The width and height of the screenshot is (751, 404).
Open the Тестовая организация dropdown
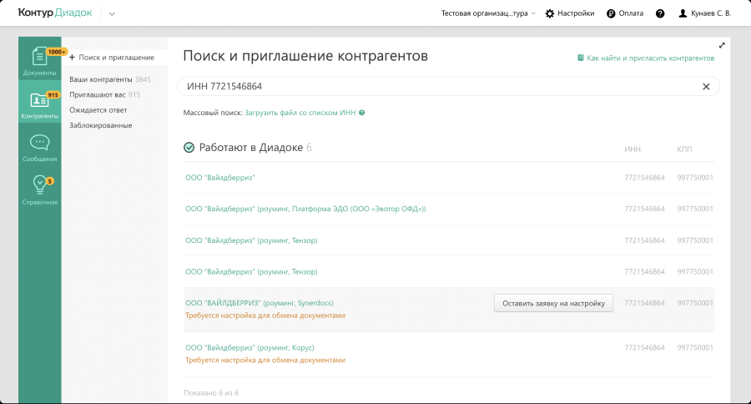pos(488,13)
